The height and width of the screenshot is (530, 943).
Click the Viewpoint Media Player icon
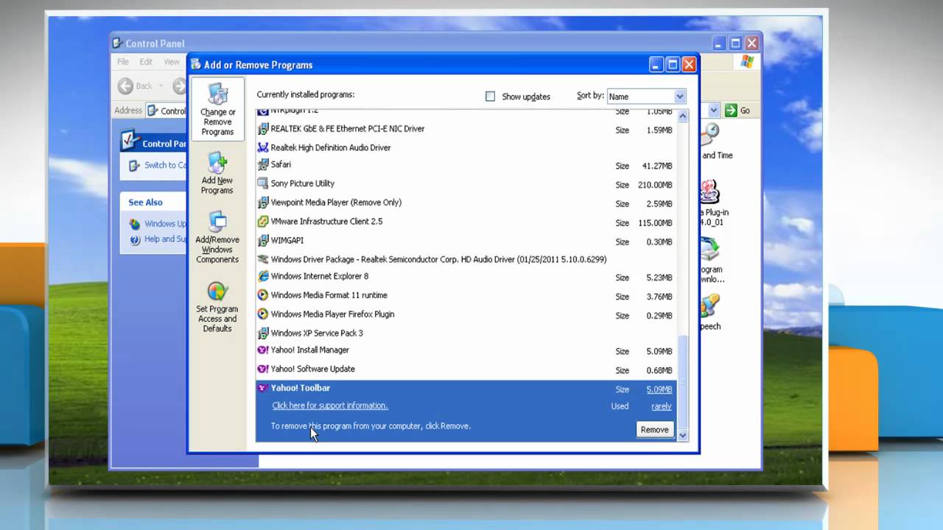pyautogui.click(x=263, y=202)
